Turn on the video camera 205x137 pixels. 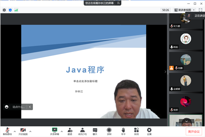coord(23,131)
